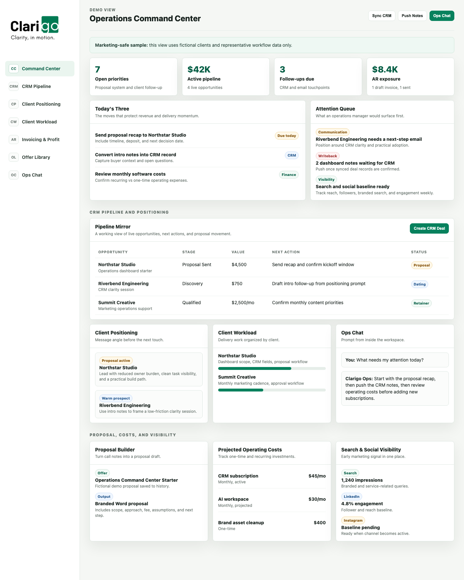Click Northstar Studio workload progress bar

(272, 368)
